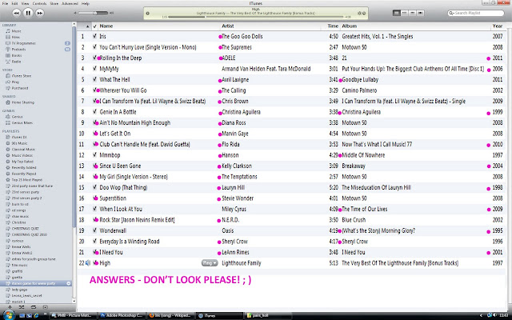The image size is (512, 320).
Task: Uncheck the song Iris
Action: [94, 36]
